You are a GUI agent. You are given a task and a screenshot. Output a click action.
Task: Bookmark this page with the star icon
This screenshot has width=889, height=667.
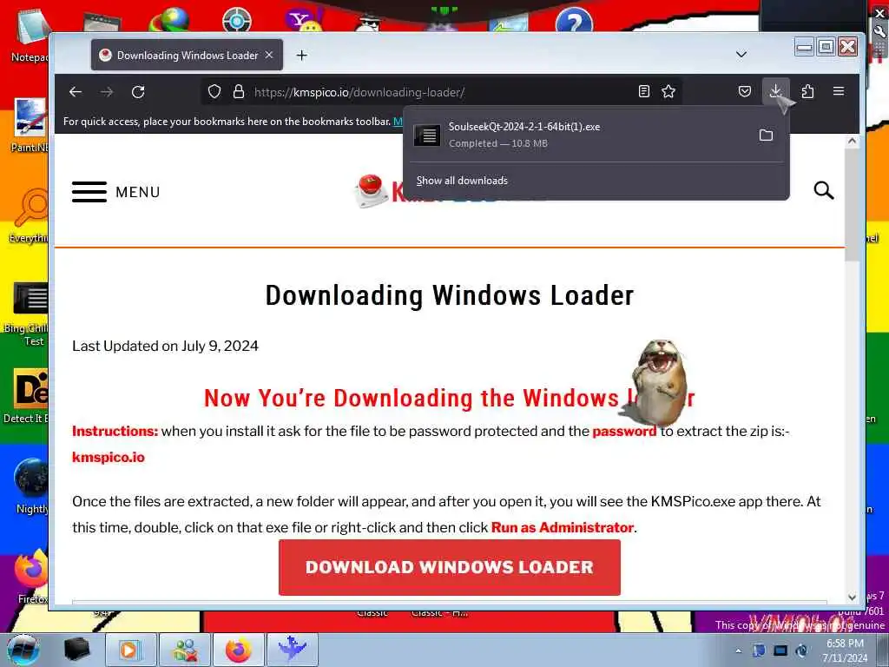[668, 91]
